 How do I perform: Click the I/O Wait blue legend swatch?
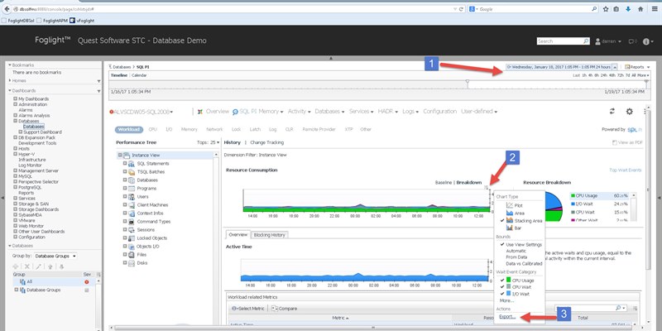[x=573, y=204]
